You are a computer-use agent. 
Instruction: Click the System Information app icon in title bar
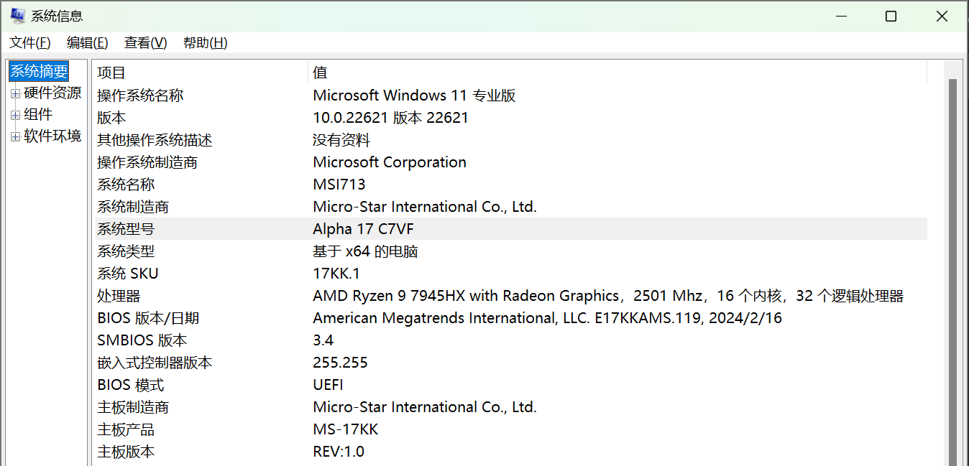click(x=18, y=16)
